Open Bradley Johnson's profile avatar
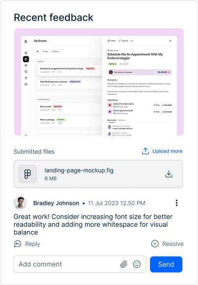 click(20, 203)
